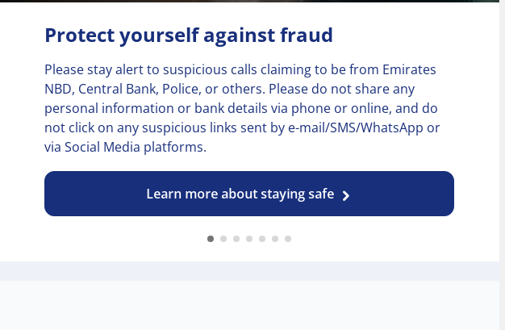Select the seventh and last carousel dot
This screenshot has height=330, width=505.
pos(288,239)
